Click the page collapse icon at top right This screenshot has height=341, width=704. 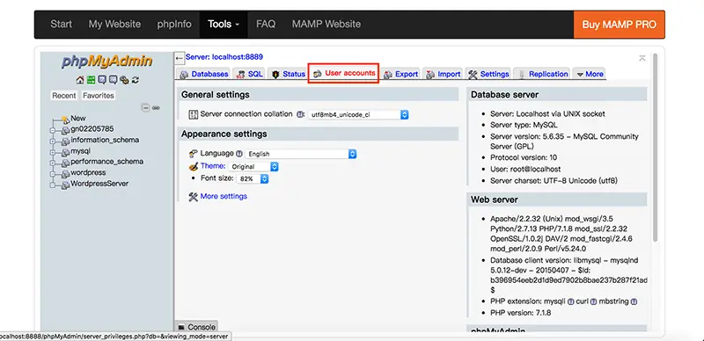coord(642,58)
